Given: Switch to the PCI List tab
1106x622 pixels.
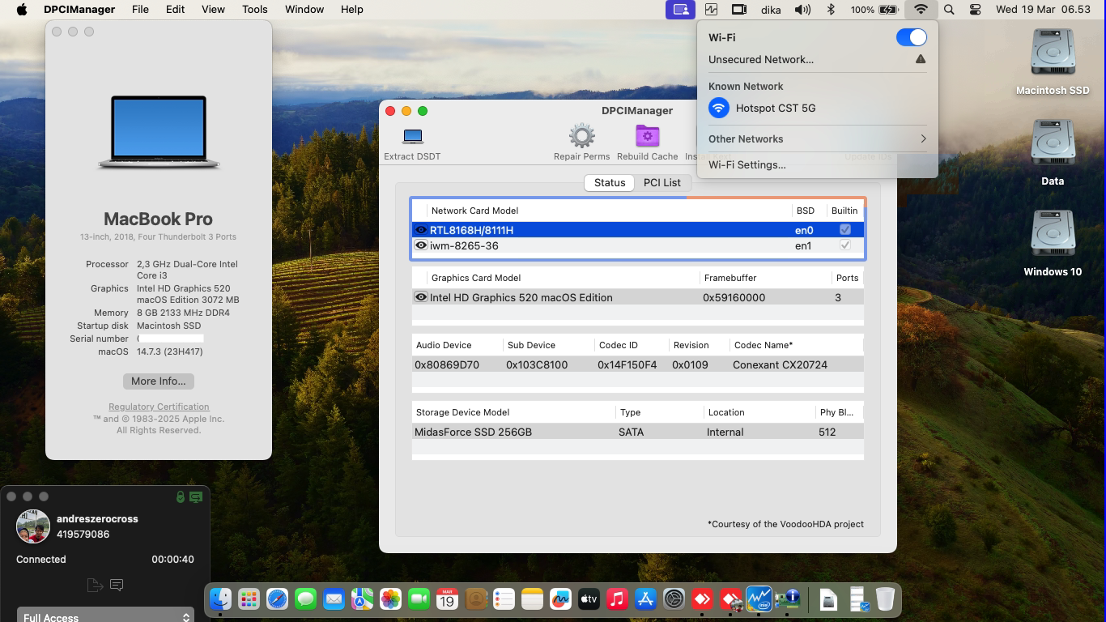Looking at the screenshot, I should (x=662, y=182).
